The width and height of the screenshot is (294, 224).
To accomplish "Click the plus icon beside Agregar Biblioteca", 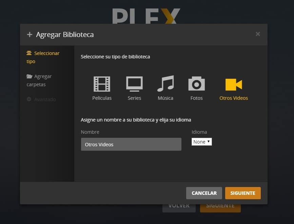I will click(30, 35).
